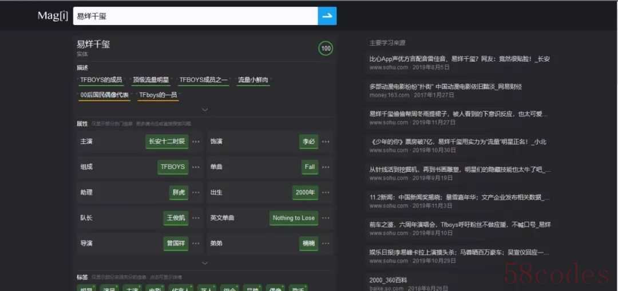The height and width of the screenshot is (291, 618).
Task: Select the 王俊凯 value tag
Action: 176,218
